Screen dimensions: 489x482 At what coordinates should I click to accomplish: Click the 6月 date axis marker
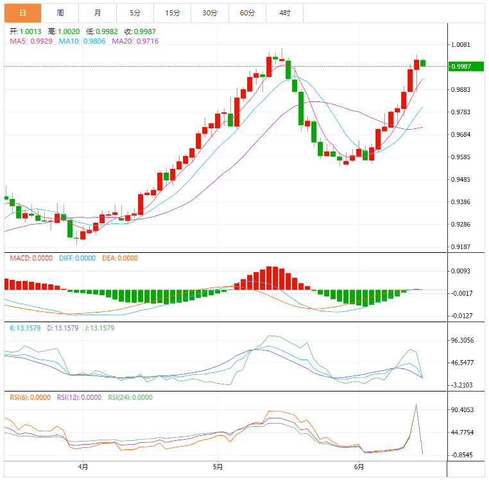tap(359, 467)
